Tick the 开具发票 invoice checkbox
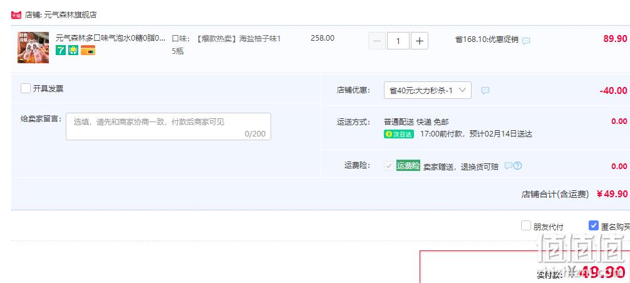Screen dimensions: 630x283 coord(26,88)
